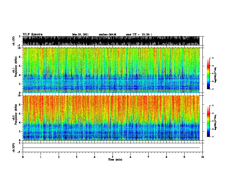228x176 pixels.
Task: Click time axis tick label 9
Action: pos(184,157)
